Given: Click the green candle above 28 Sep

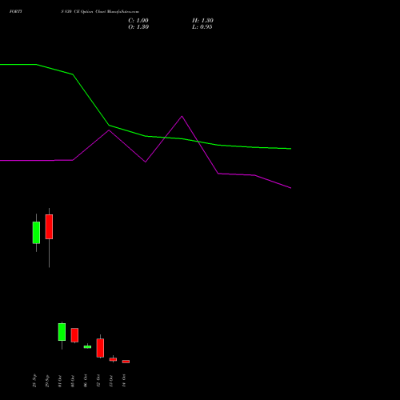Looking at the screenshot, I should click(36, 233).
